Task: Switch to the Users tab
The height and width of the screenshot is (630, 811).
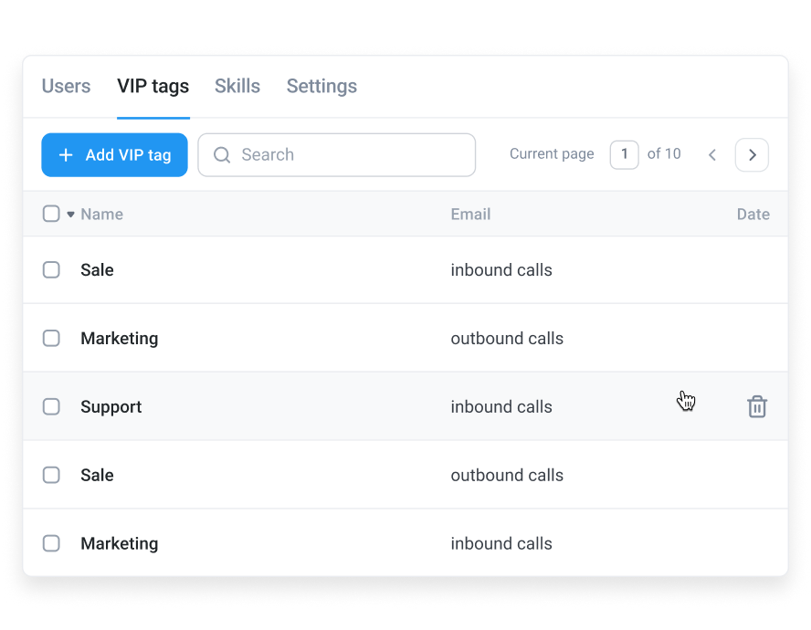Action: (x=66, y=86)
